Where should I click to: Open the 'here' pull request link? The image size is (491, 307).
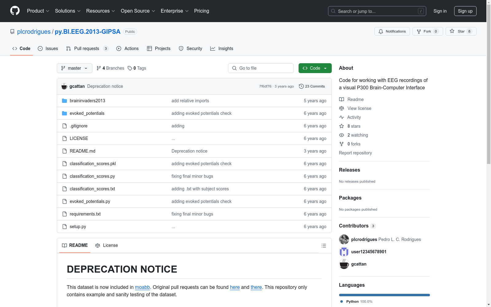click(x=235, y=287)
